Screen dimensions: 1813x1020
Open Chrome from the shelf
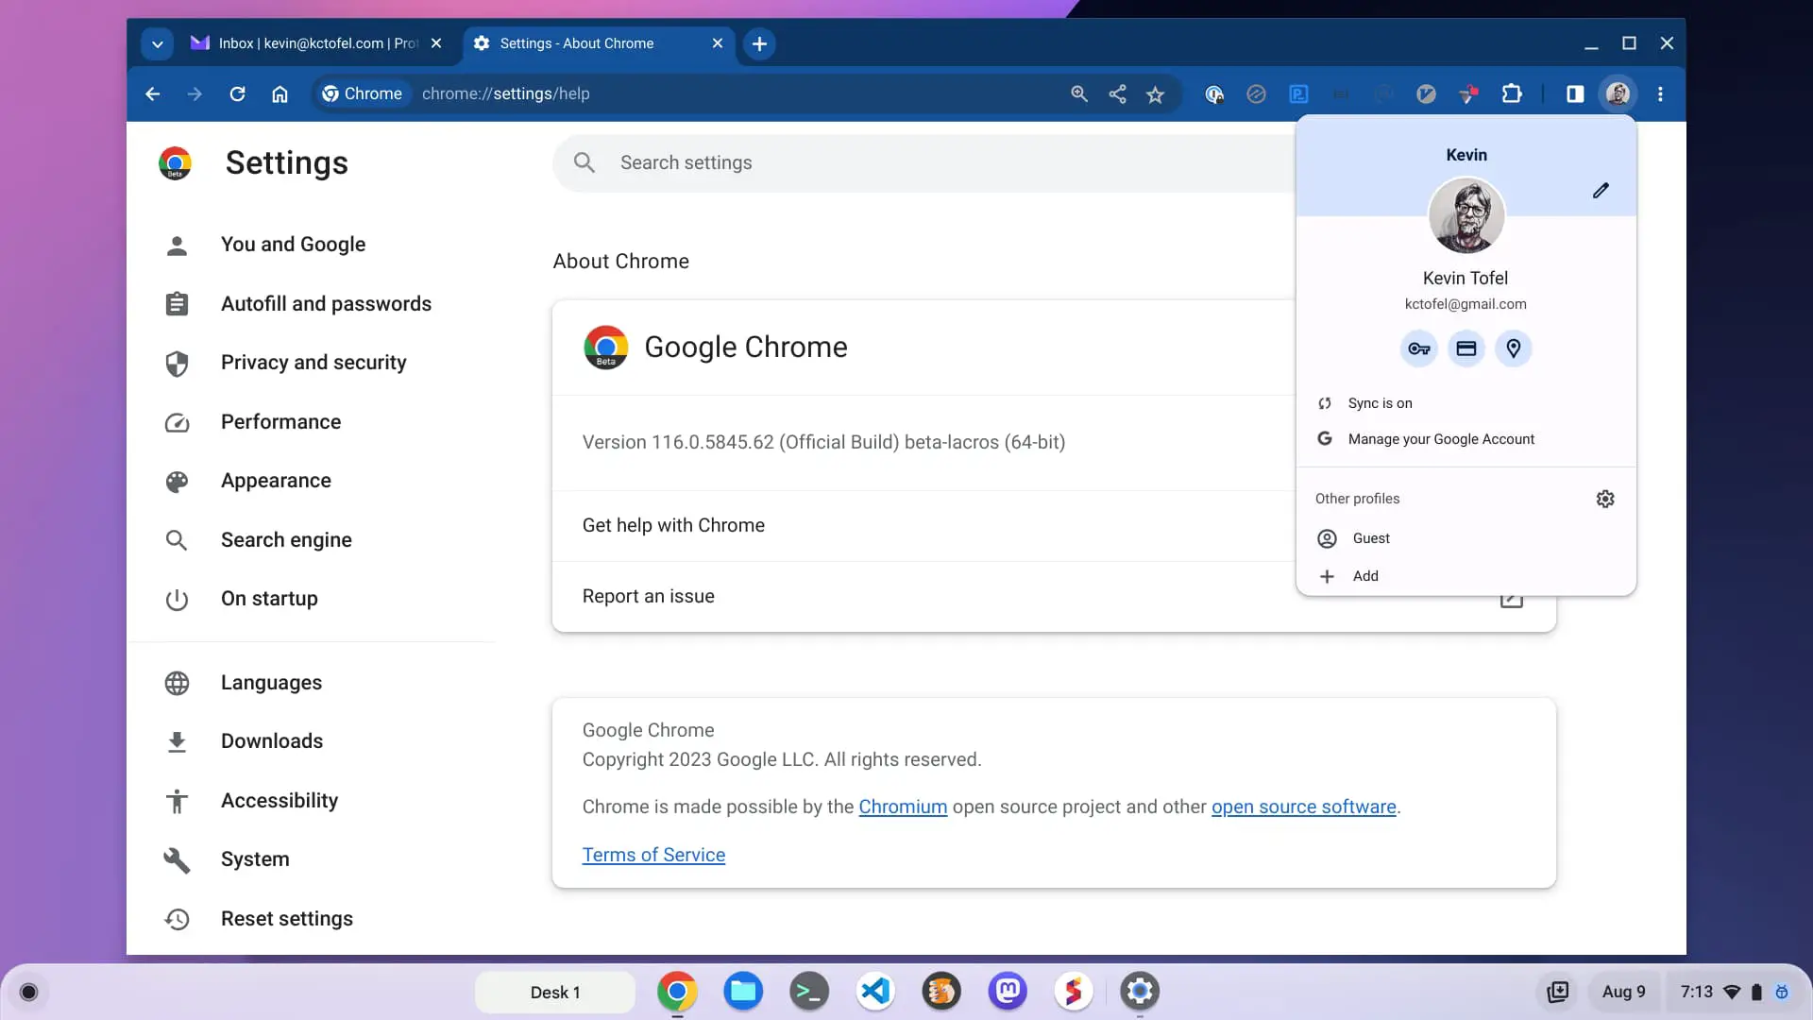677,992
